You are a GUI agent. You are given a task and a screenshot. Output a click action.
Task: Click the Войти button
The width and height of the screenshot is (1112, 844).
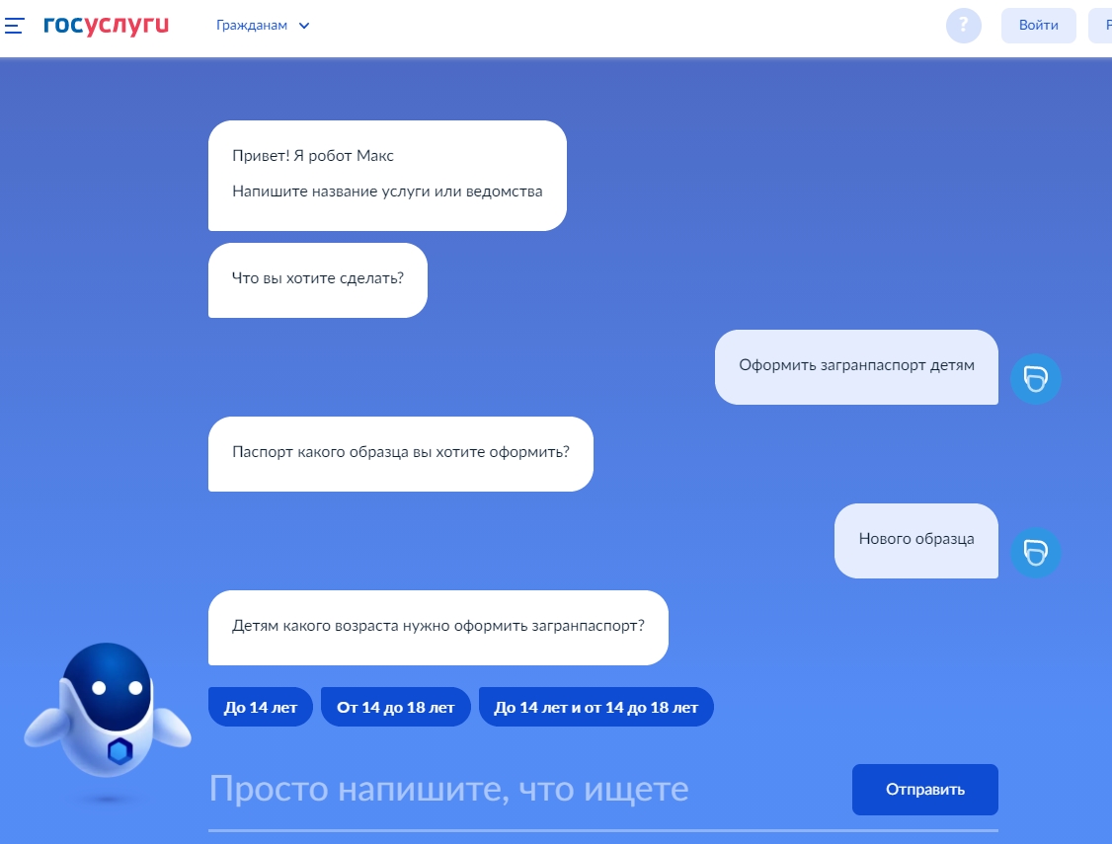pos(1038,26)
